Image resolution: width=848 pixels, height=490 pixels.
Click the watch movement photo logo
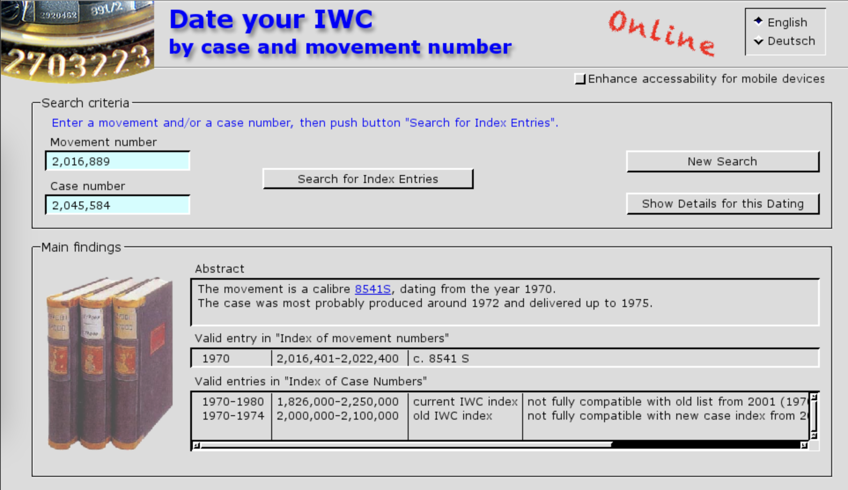pos(77,41)
